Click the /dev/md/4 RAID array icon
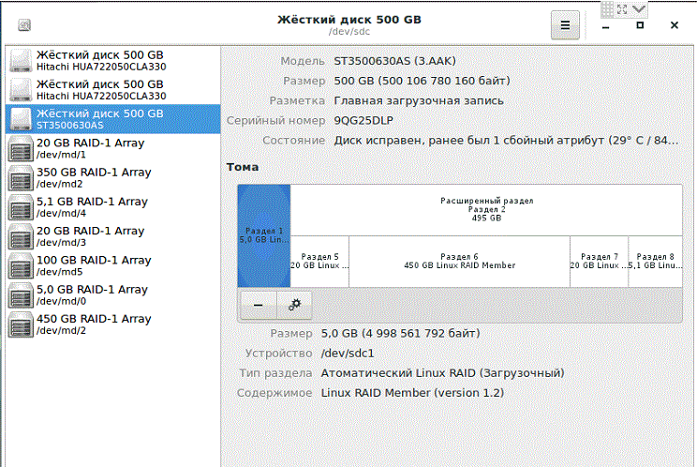This screenshot has width=697, height=467. point(21,207)
